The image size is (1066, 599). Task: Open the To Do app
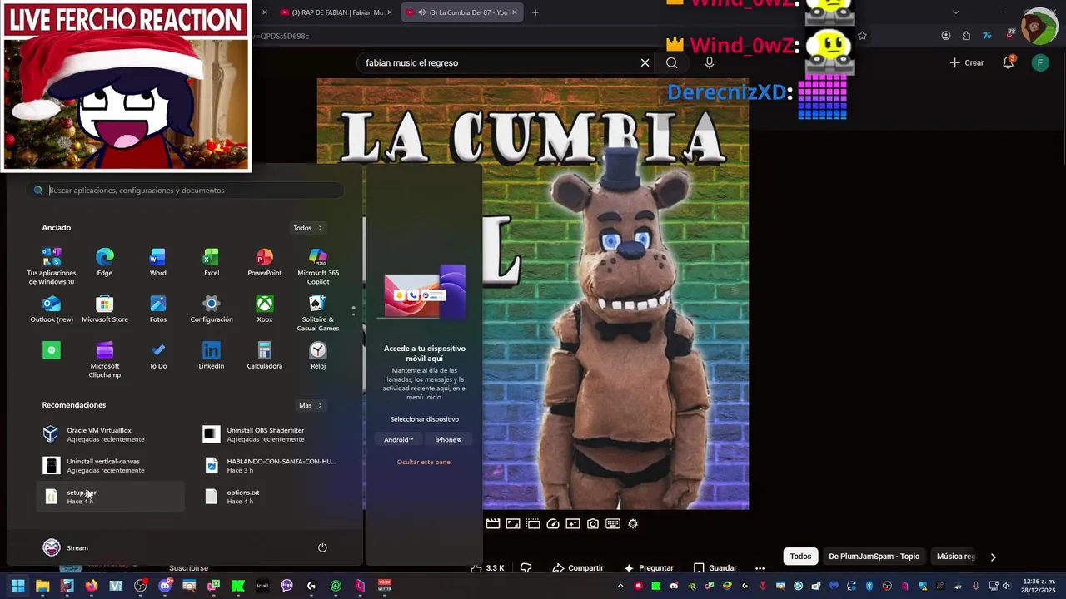[x=157, y=355]
